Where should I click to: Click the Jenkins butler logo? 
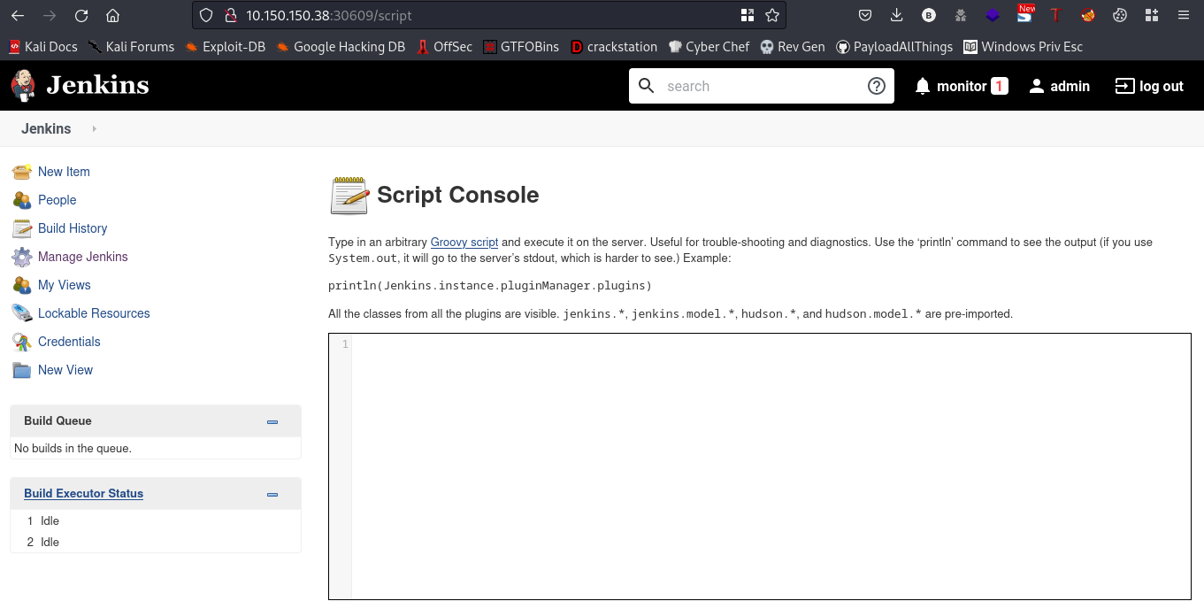click(23, 85)
